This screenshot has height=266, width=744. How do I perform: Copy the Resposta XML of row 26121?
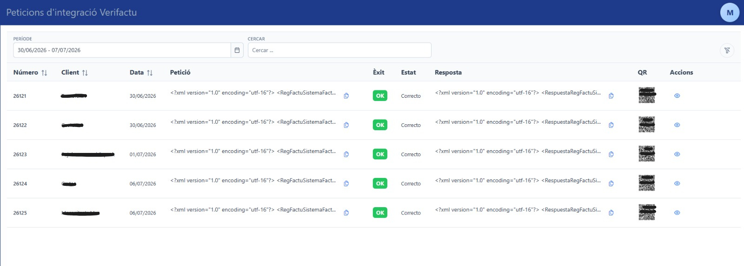pyautogui.click(x=611, y=96)
